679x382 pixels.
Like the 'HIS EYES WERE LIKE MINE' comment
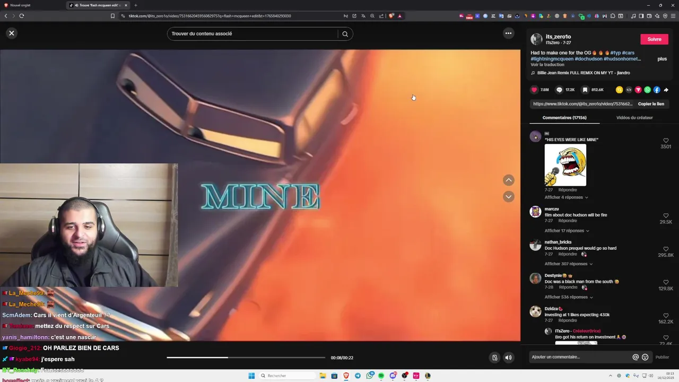click(x=666, y=141)
